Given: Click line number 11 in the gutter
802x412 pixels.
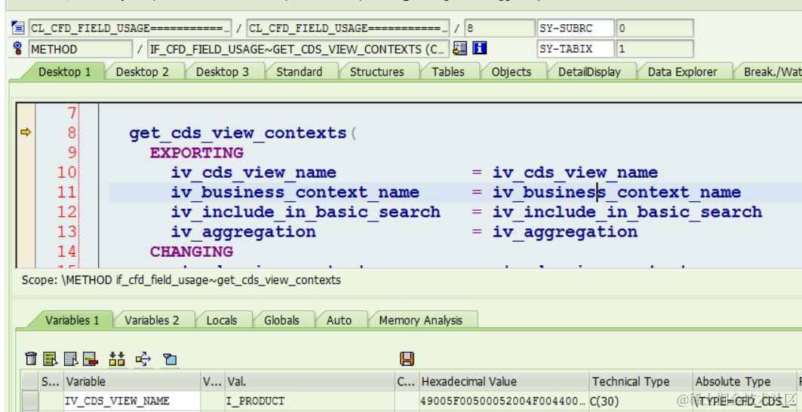Looking at the screenshot, I should (66, 193).
